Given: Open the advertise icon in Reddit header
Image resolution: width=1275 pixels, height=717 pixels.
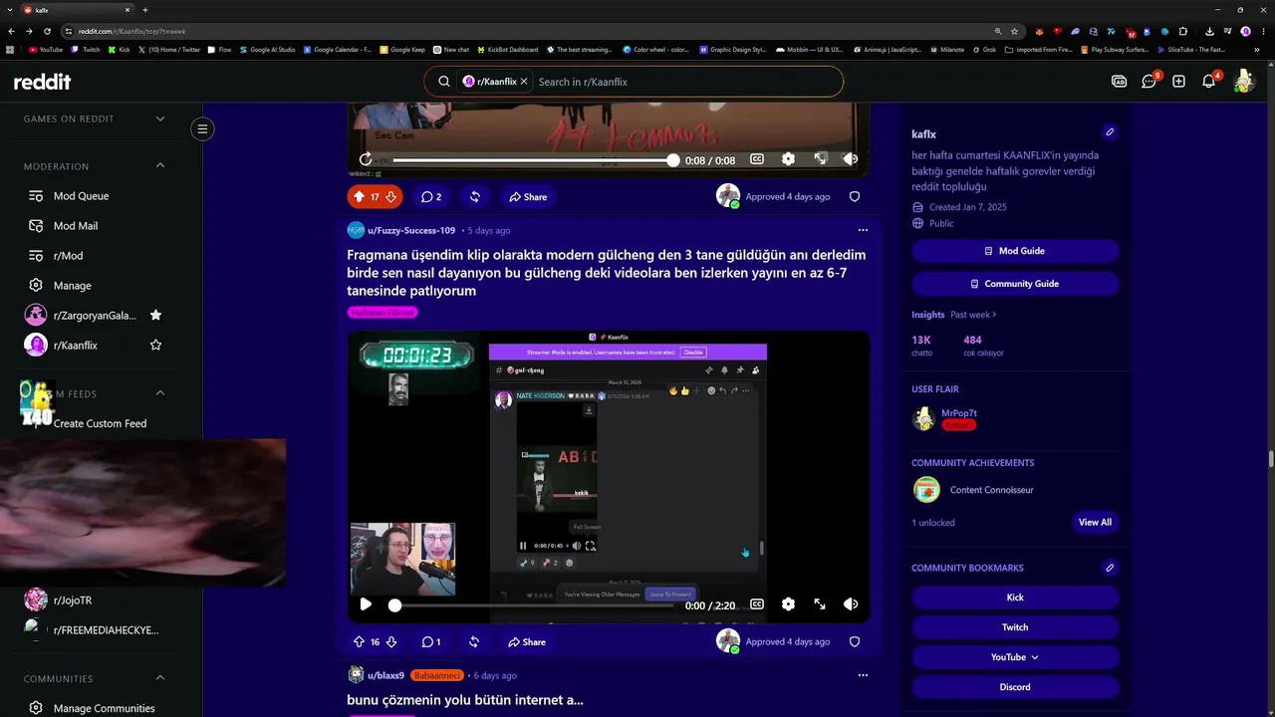Looking at the screenshot, I should 1119,82.
